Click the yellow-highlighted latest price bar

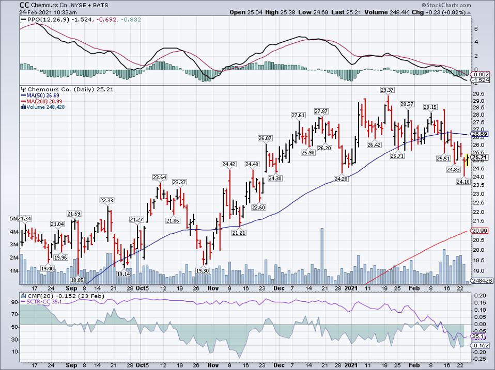[467, 159]
